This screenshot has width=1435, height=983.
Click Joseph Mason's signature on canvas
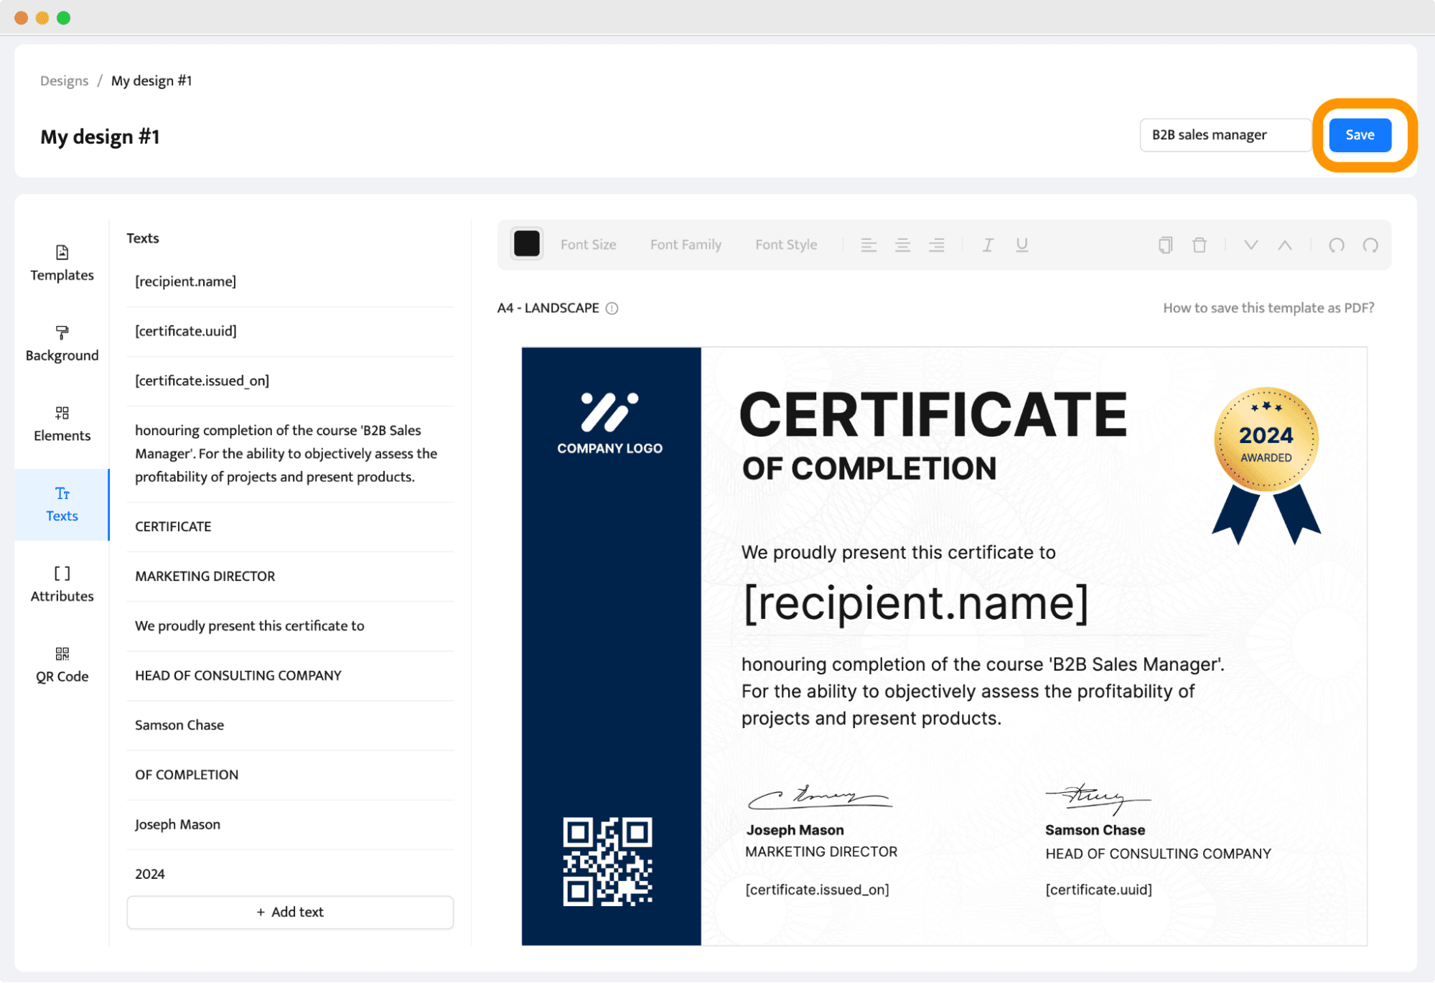click(x=819, y=797)
